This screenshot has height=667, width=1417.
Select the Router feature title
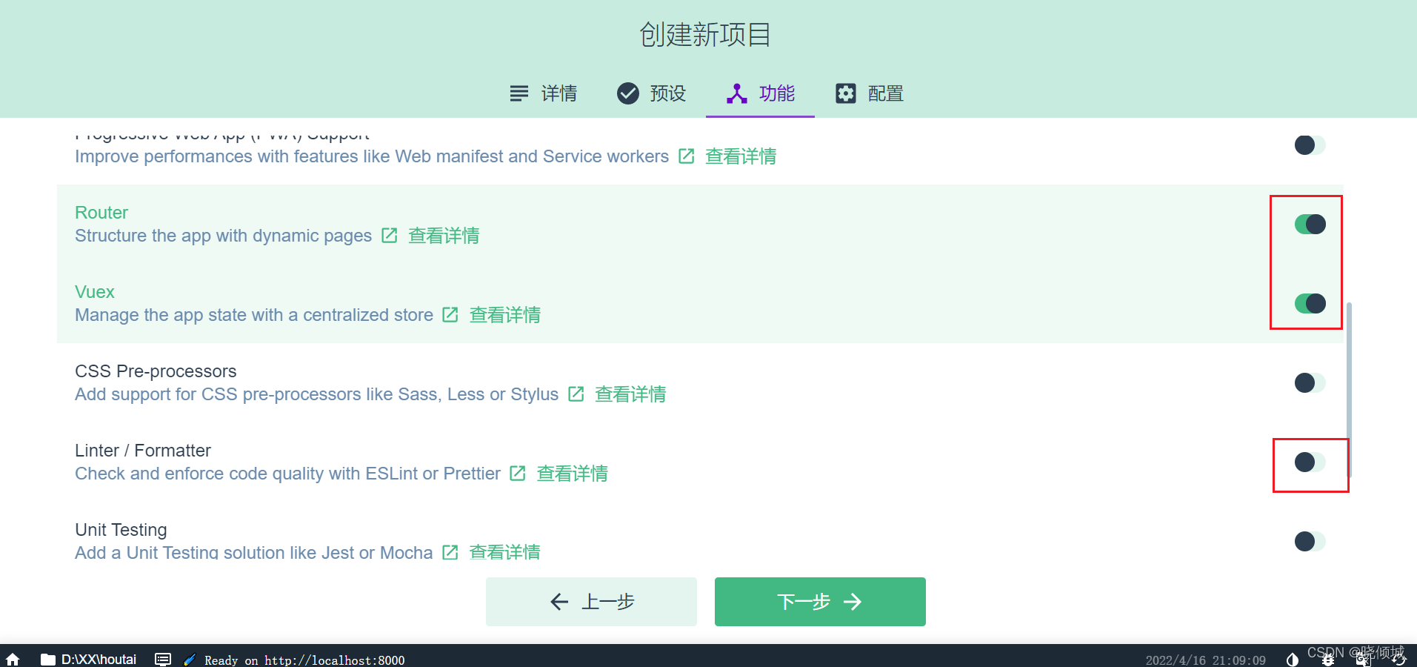pos(101,213)
